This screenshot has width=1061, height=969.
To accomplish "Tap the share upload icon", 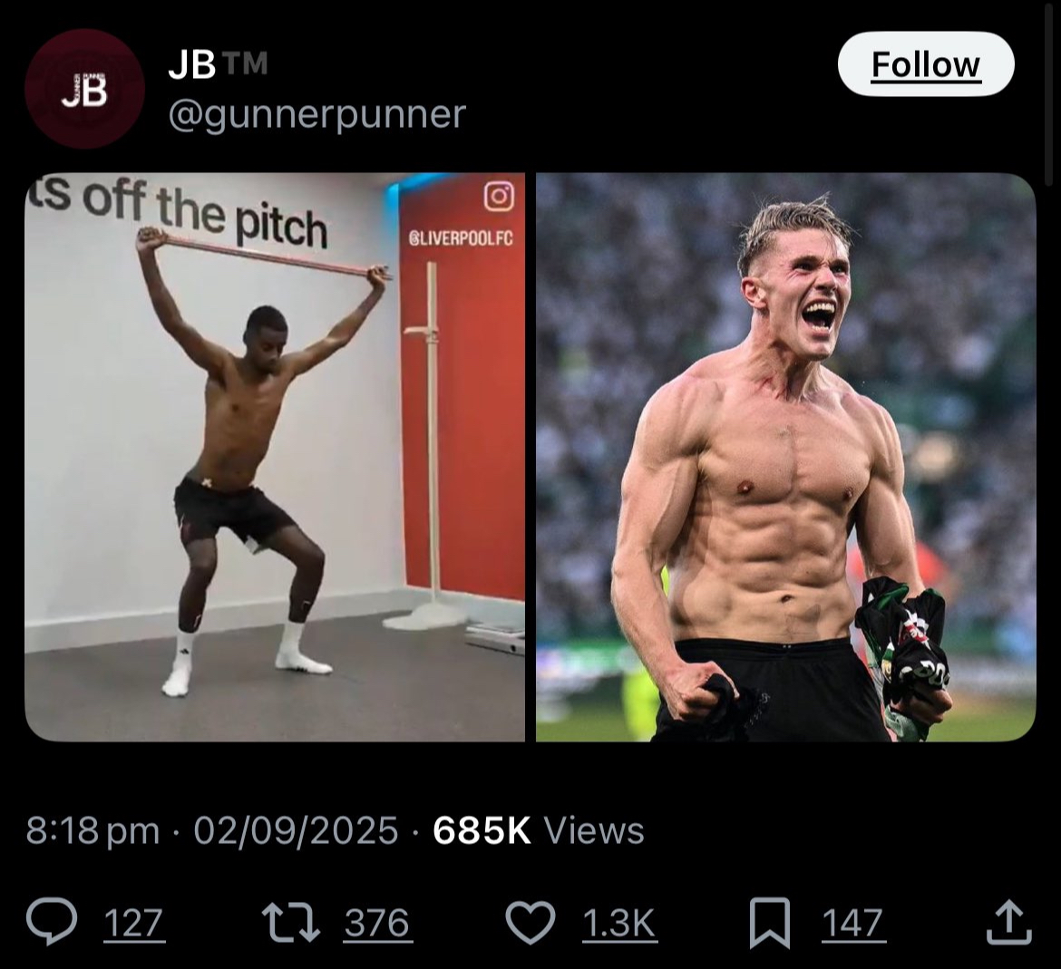I will [1008, 923].
